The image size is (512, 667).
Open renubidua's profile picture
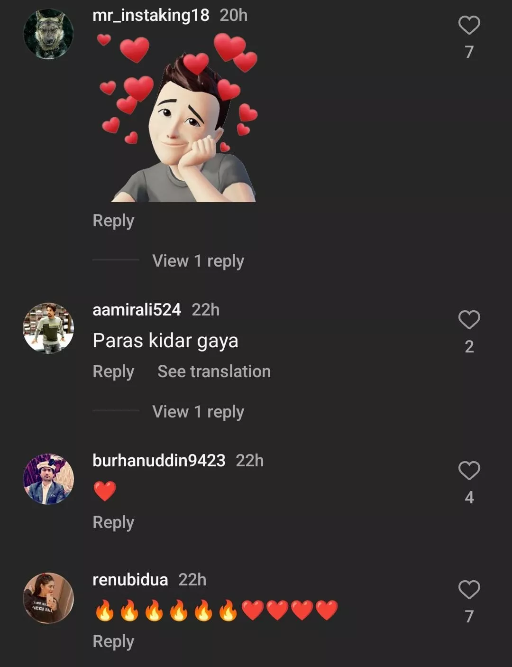[48, 598]
